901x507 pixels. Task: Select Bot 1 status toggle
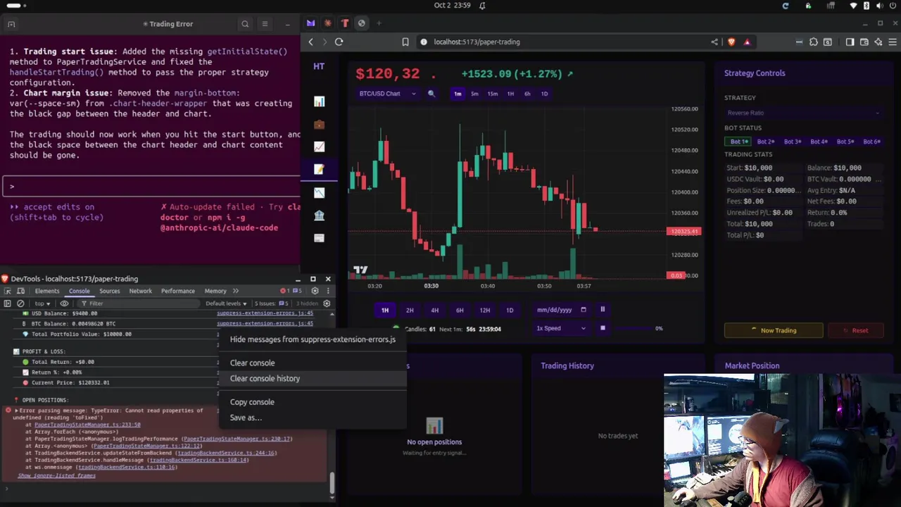(x=738, y=142)
